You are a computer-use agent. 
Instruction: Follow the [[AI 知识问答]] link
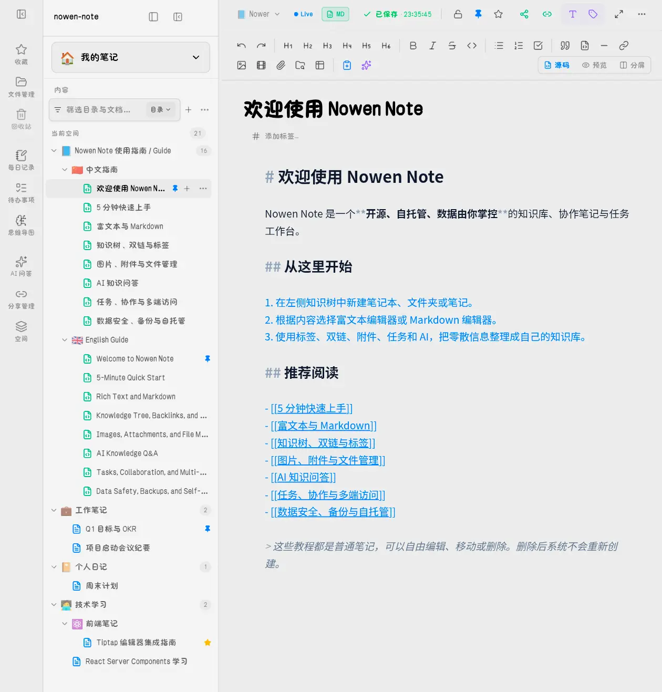(303, 477)
